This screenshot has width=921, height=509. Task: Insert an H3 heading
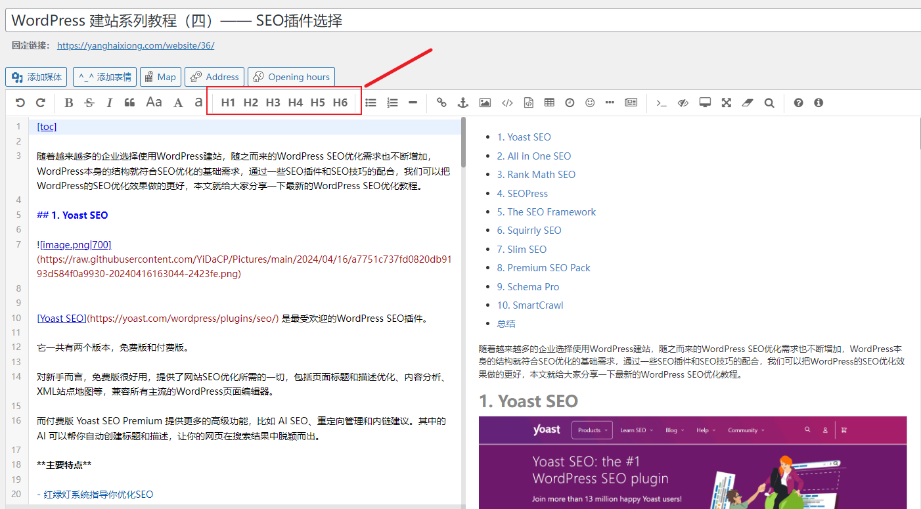pos(273,102)
